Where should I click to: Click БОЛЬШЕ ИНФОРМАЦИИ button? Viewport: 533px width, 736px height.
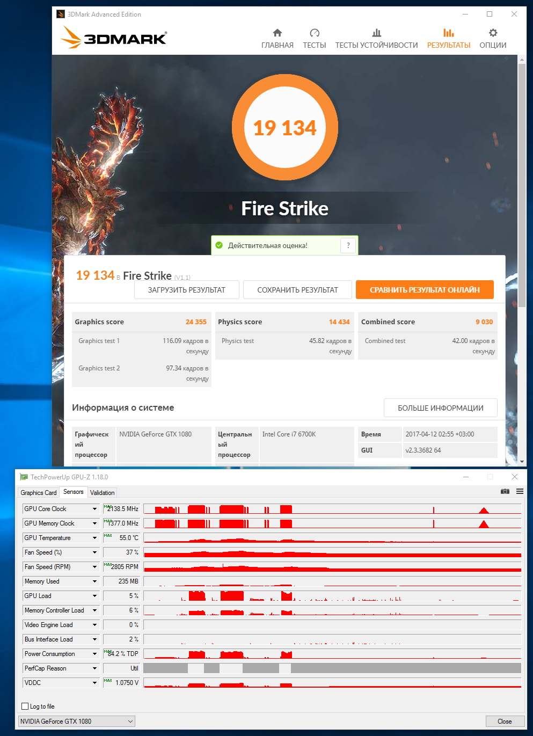(x=441, y=408)
